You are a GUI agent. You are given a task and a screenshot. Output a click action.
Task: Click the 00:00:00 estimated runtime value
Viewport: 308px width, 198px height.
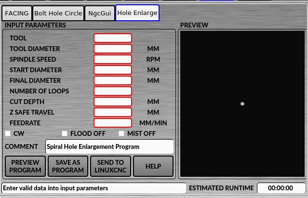(x=281, y=188)
